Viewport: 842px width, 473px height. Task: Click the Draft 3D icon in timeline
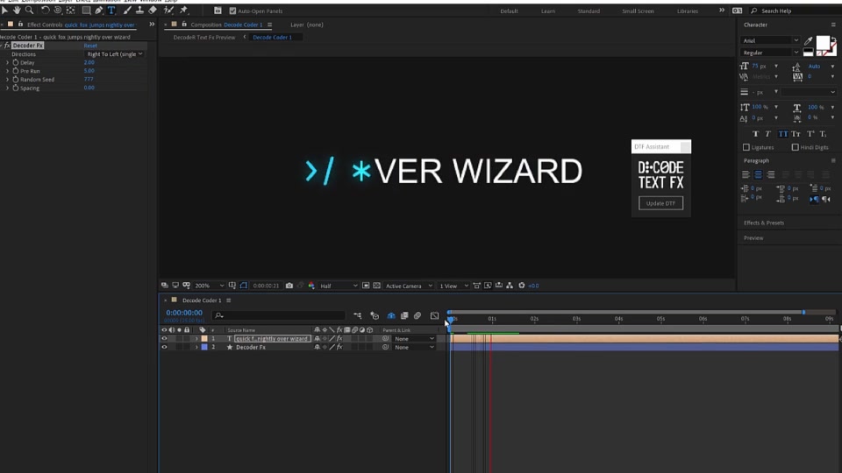click(375, 316)
